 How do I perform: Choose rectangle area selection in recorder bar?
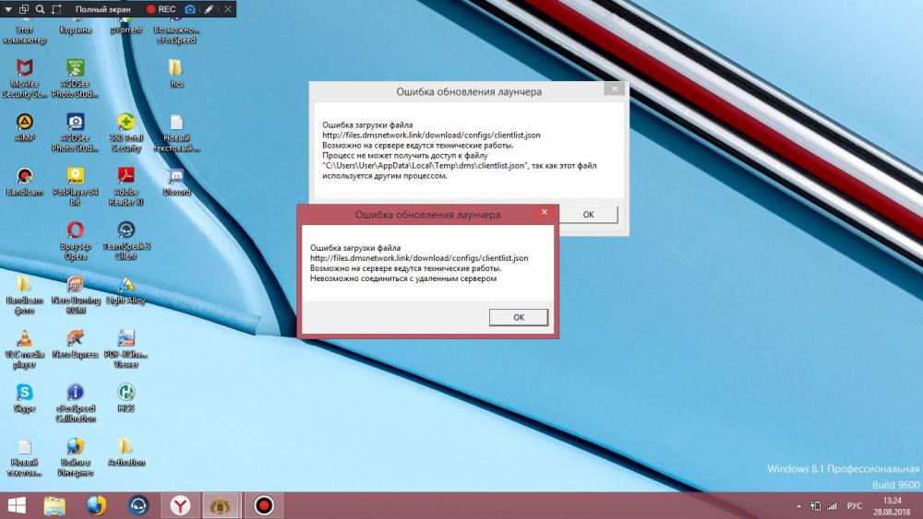click(56, 9)
